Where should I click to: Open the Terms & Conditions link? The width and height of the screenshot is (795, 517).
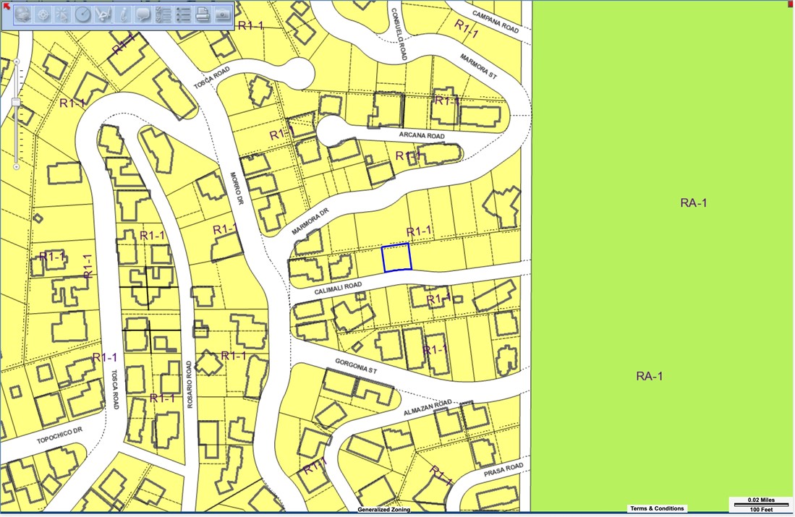[x=657, y=509]
